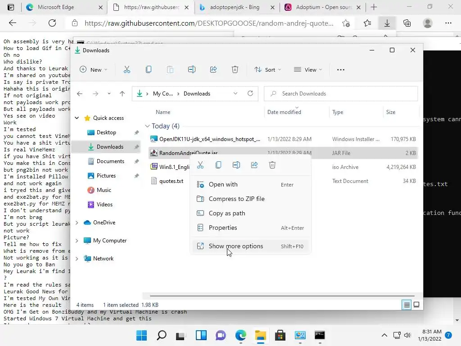Click Delete trash icon in Explorer toolbar
The width and height of the screenshot is (461, 346).
(x=235, y=70)
